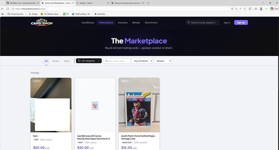Open the CardShares section
This screenshot has width=279, height=150.
88,22
